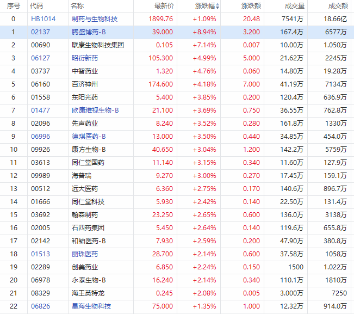Sort by 成交额 column header
Image resolution: width=354 pixels, height=314 pixels.
[338, 6]
